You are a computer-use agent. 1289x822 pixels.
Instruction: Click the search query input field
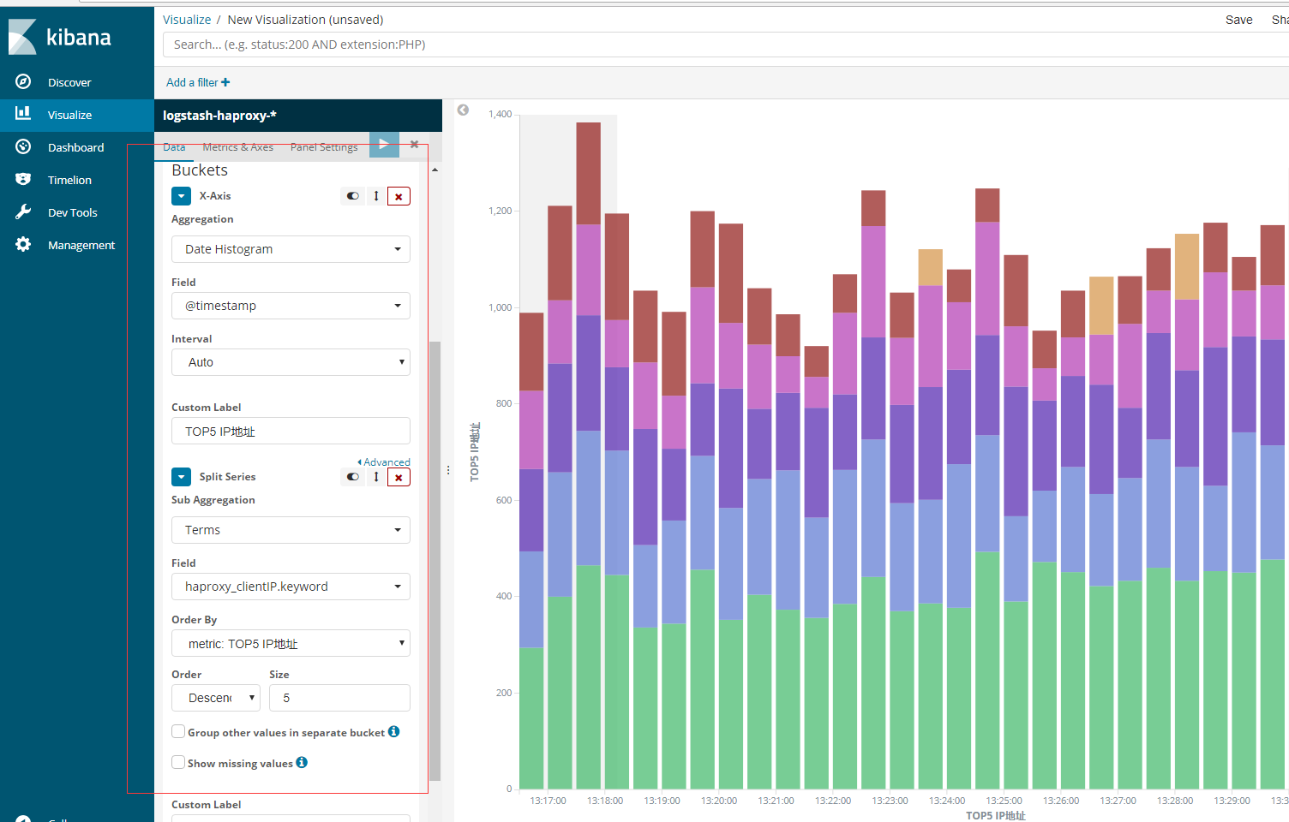pyautogui.click(x=726, y=45)
